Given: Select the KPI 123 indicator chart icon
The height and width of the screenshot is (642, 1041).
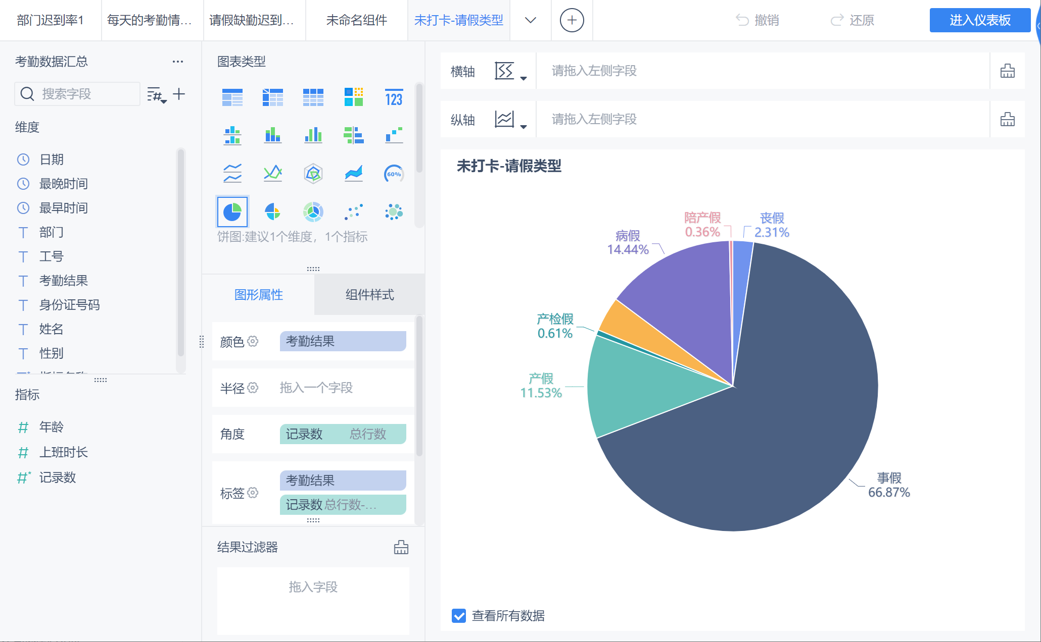Looking at the screenshot, I should (x=394, y=97).
